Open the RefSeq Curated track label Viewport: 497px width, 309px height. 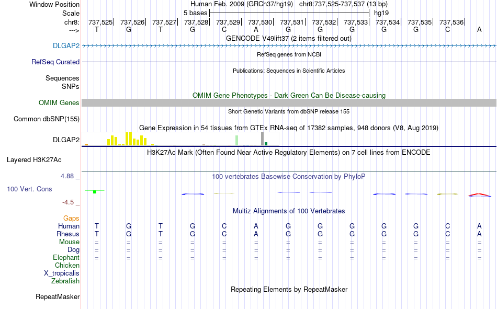(x=55, y=62)
